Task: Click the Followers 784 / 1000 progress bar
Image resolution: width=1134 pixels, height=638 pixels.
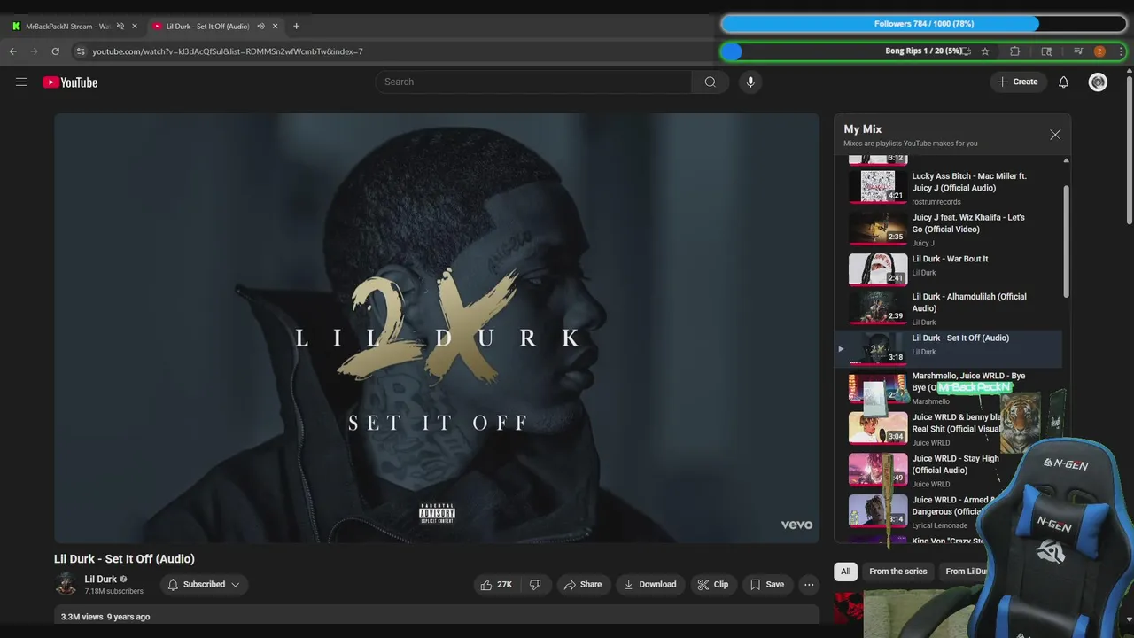Action: (923, 24)
